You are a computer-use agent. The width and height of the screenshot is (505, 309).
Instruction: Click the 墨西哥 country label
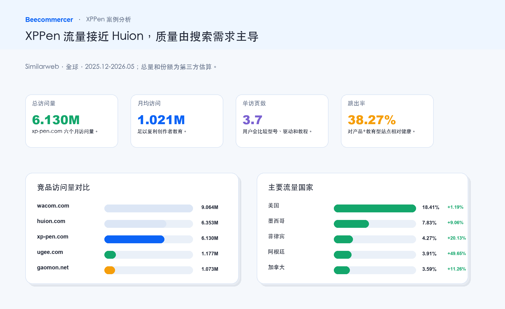[276, 221]
